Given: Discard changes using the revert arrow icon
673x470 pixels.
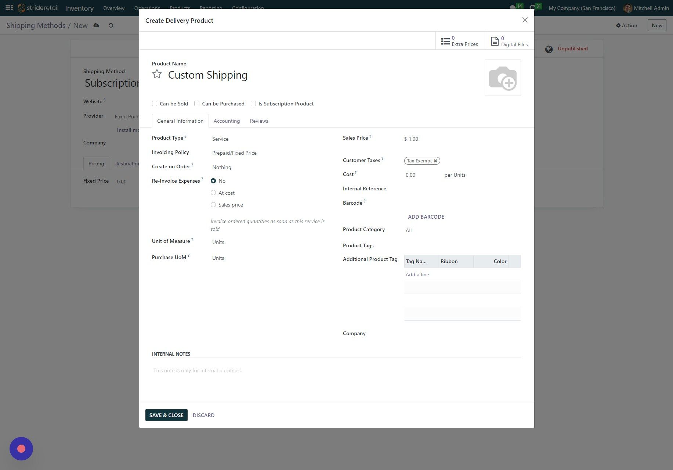Looking at the screenshot, I should (110, 25).
